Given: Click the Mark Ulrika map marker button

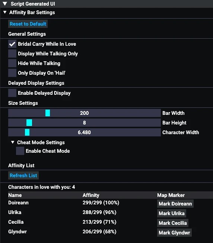Looking at the screenshot, I should [172, 213].
